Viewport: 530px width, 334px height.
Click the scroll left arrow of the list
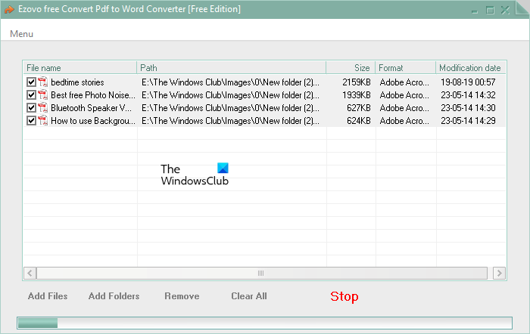click(30, 273)
